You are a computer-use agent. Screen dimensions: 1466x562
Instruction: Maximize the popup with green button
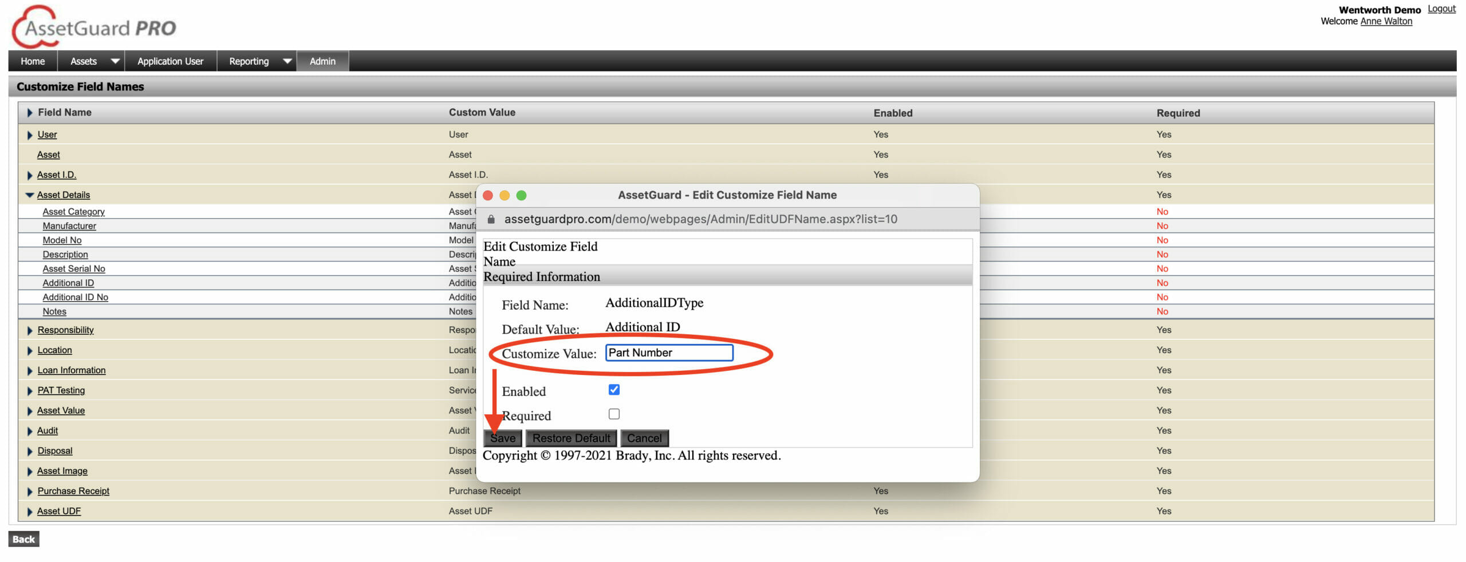[521, 196]
